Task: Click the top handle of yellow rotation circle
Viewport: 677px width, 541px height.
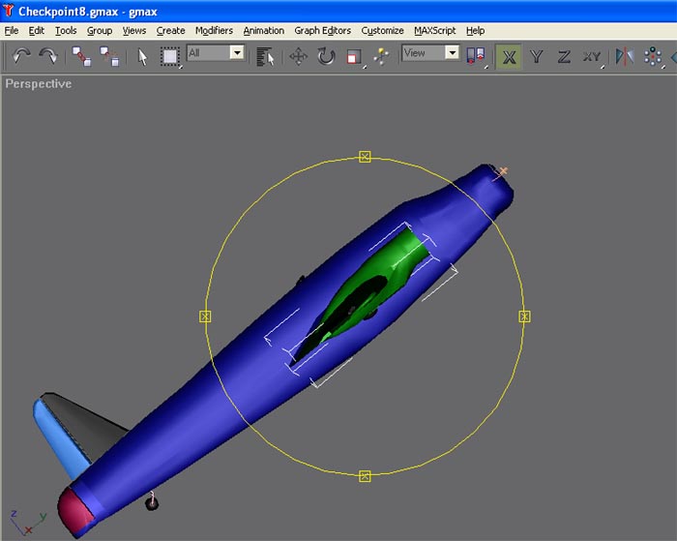Action: (365, 157)
